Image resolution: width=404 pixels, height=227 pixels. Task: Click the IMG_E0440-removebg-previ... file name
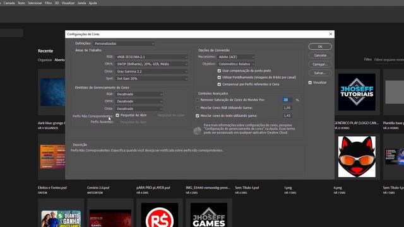(208, 188)
